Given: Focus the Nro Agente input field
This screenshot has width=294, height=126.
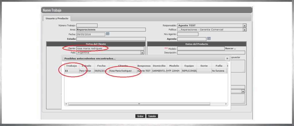Looking at the screenshot, I should 187,34.
